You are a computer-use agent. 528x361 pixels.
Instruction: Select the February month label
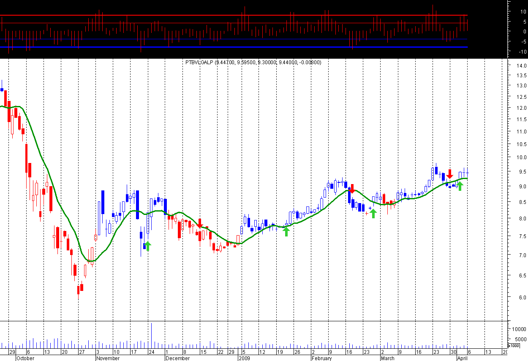tap(321, 358)
